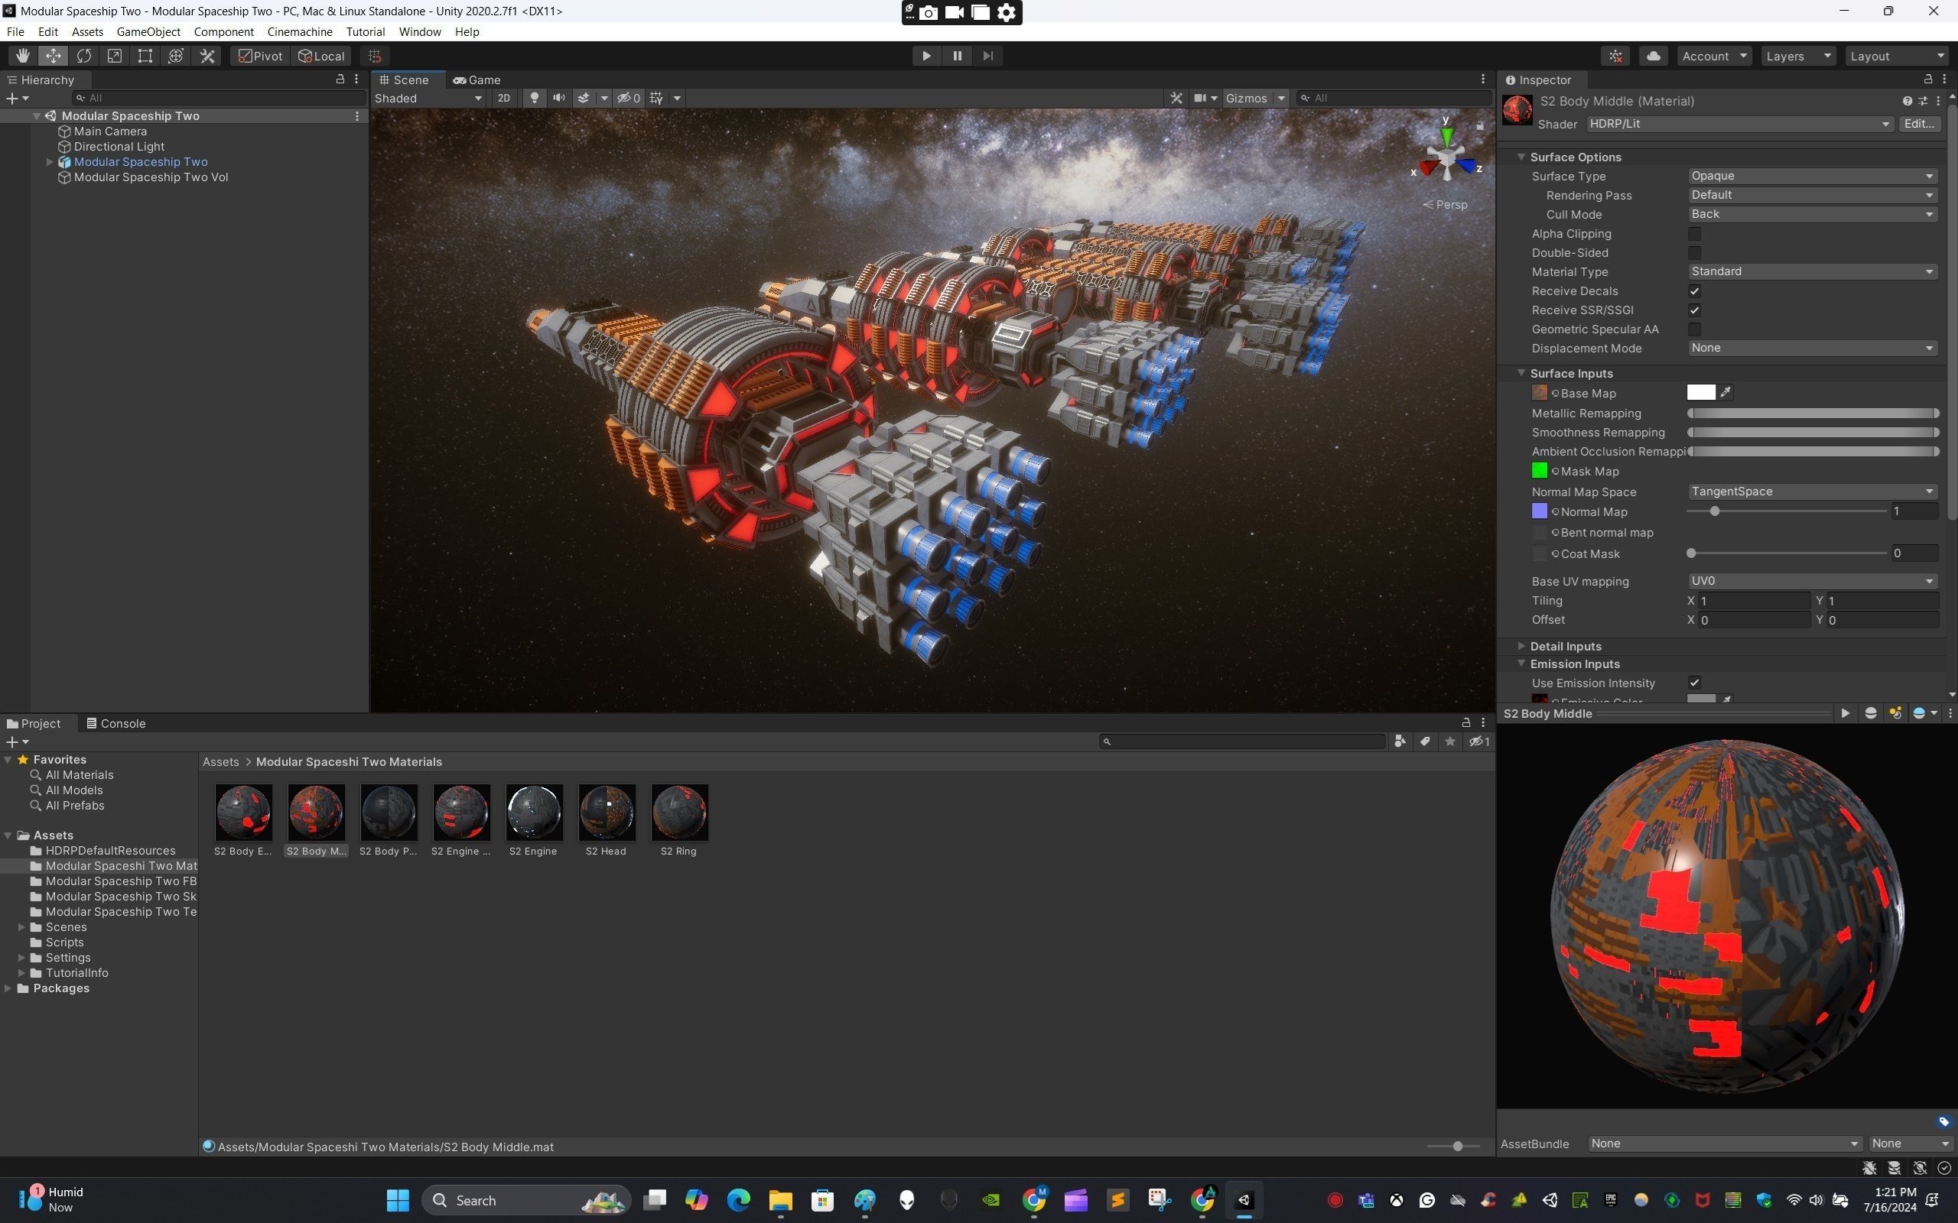Click the scene orientation gizmo
Viewport: 1958px width, 1223px height.
click(1446, 155)
